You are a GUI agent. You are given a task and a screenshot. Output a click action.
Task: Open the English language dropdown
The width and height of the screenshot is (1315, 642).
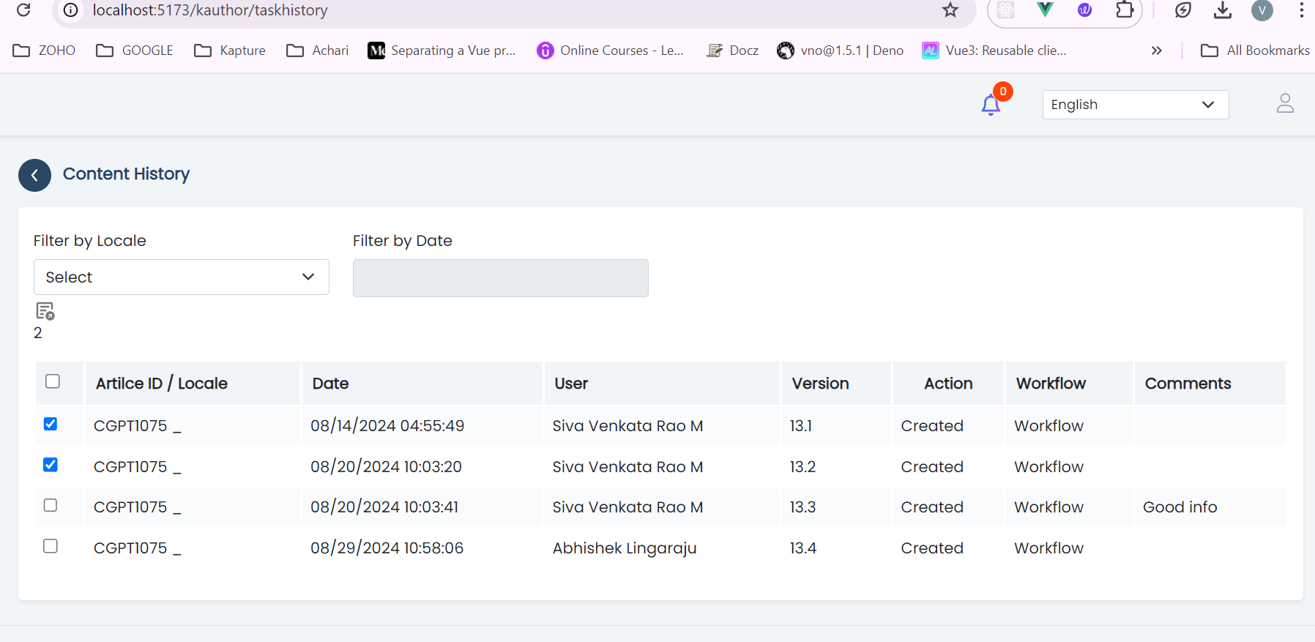pos(1135,105)
